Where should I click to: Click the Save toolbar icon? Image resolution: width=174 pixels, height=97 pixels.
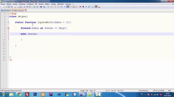tap(8, 7)
